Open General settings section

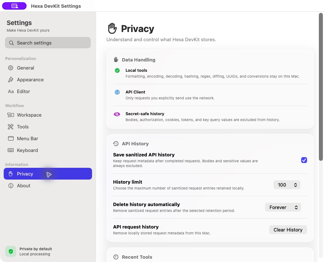[48, 68]
